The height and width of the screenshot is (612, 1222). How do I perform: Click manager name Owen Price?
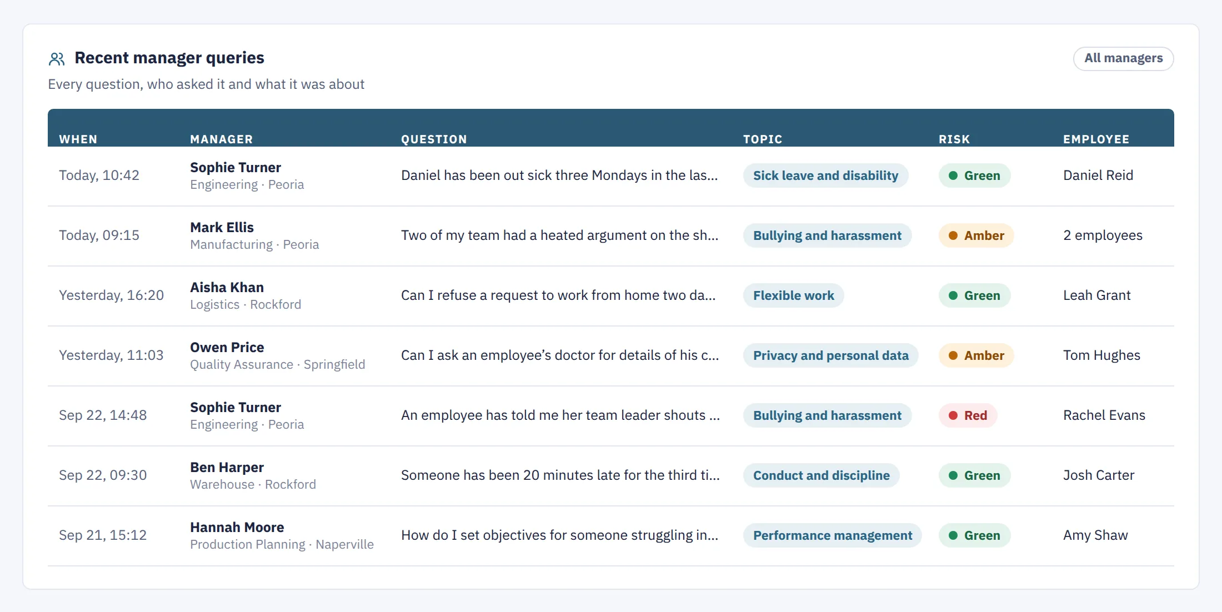coord(227,348)
